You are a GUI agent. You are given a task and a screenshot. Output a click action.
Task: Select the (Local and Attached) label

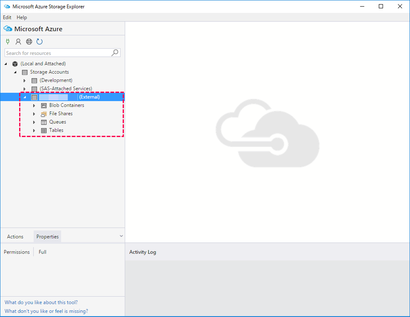pos(43,63)
